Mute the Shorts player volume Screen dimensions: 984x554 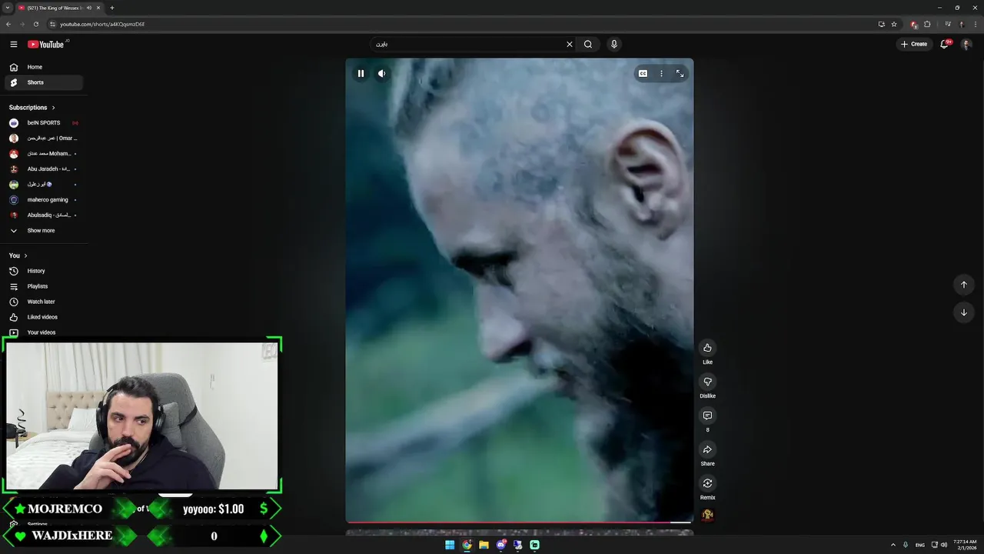click(x=381, y=74)
